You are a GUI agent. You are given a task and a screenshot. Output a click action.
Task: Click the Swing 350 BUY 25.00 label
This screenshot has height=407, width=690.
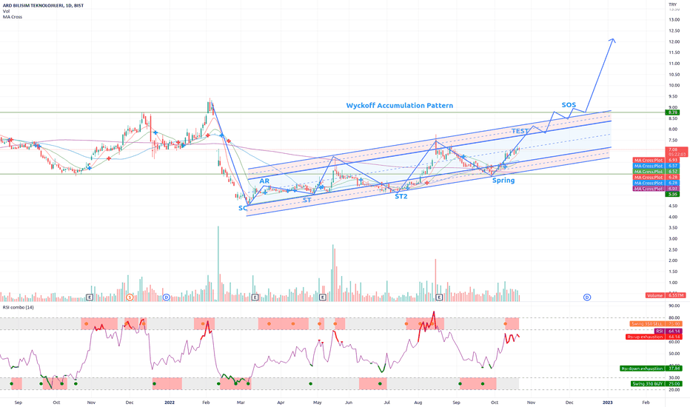click(656, 383)
